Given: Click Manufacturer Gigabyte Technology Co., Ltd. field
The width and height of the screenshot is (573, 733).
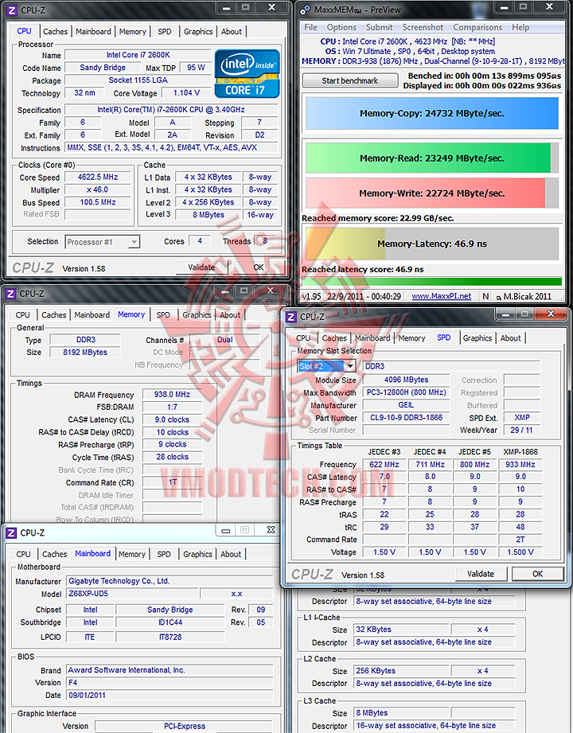Looking at the screenshot, I should [170, 581].
